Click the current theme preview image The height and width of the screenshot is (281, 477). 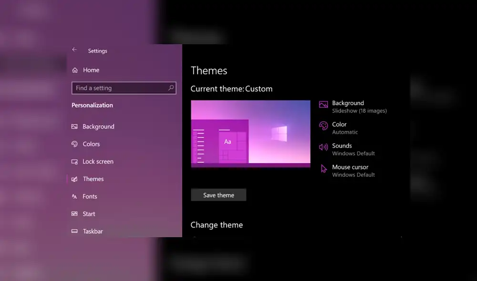250,134
